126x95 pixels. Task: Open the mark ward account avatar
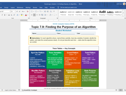124,4
